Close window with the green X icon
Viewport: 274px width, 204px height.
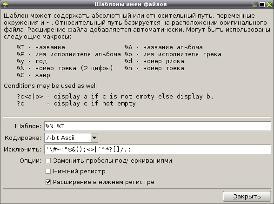tap(269, 5)
